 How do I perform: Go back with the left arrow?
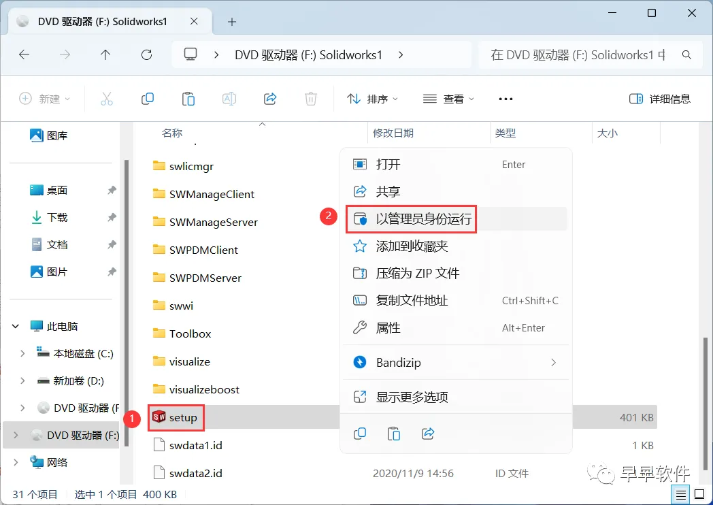[x=24, y=55]
